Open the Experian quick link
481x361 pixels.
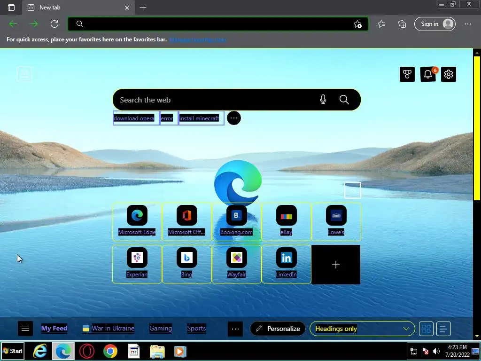137,264
